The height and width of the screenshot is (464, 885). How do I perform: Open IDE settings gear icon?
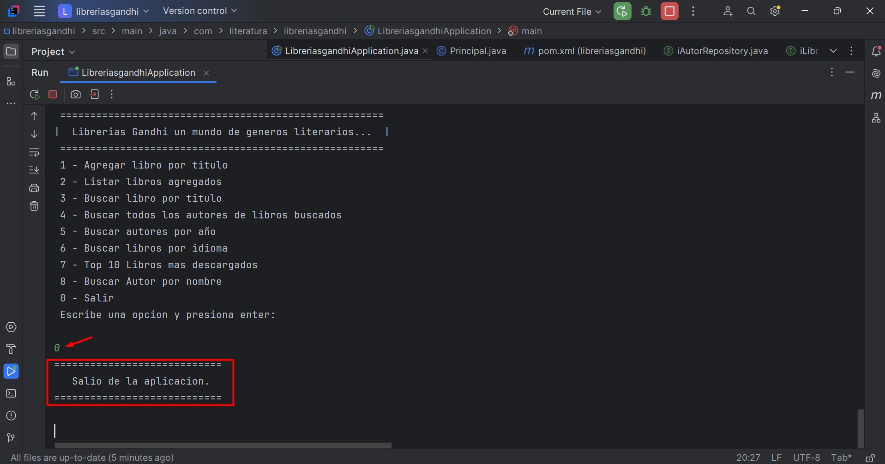point(775,11)
